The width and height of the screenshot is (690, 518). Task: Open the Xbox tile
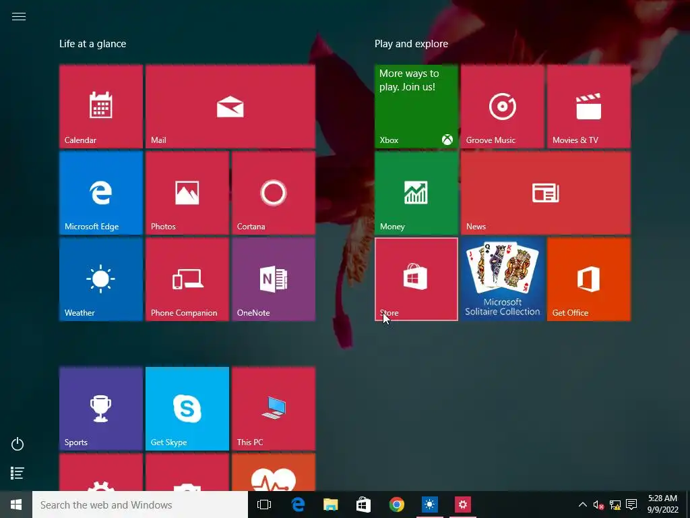[416, 107]
